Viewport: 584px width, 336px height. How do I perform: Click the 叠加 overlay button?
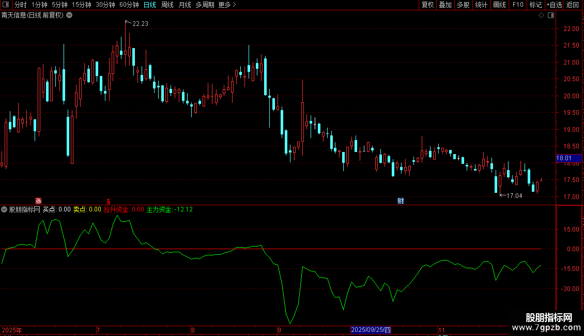click(x=445, y=5)
